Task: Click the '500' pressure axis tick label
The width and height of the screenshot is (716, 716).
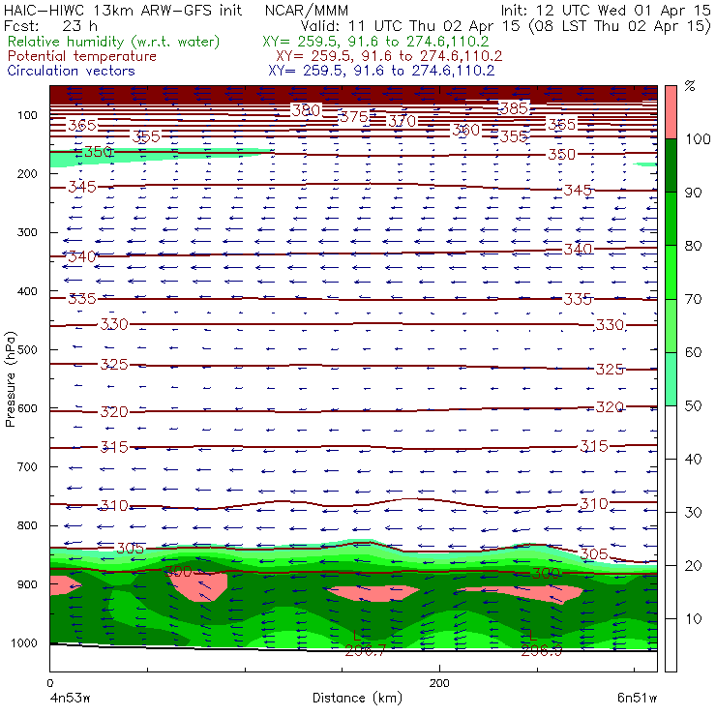Action: point(27,349)
